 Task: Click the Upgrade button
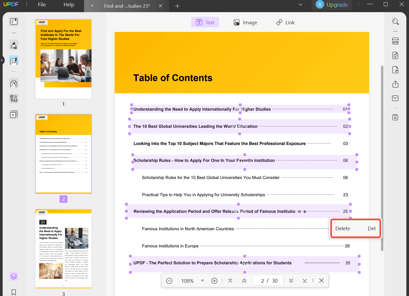[338, 4]
